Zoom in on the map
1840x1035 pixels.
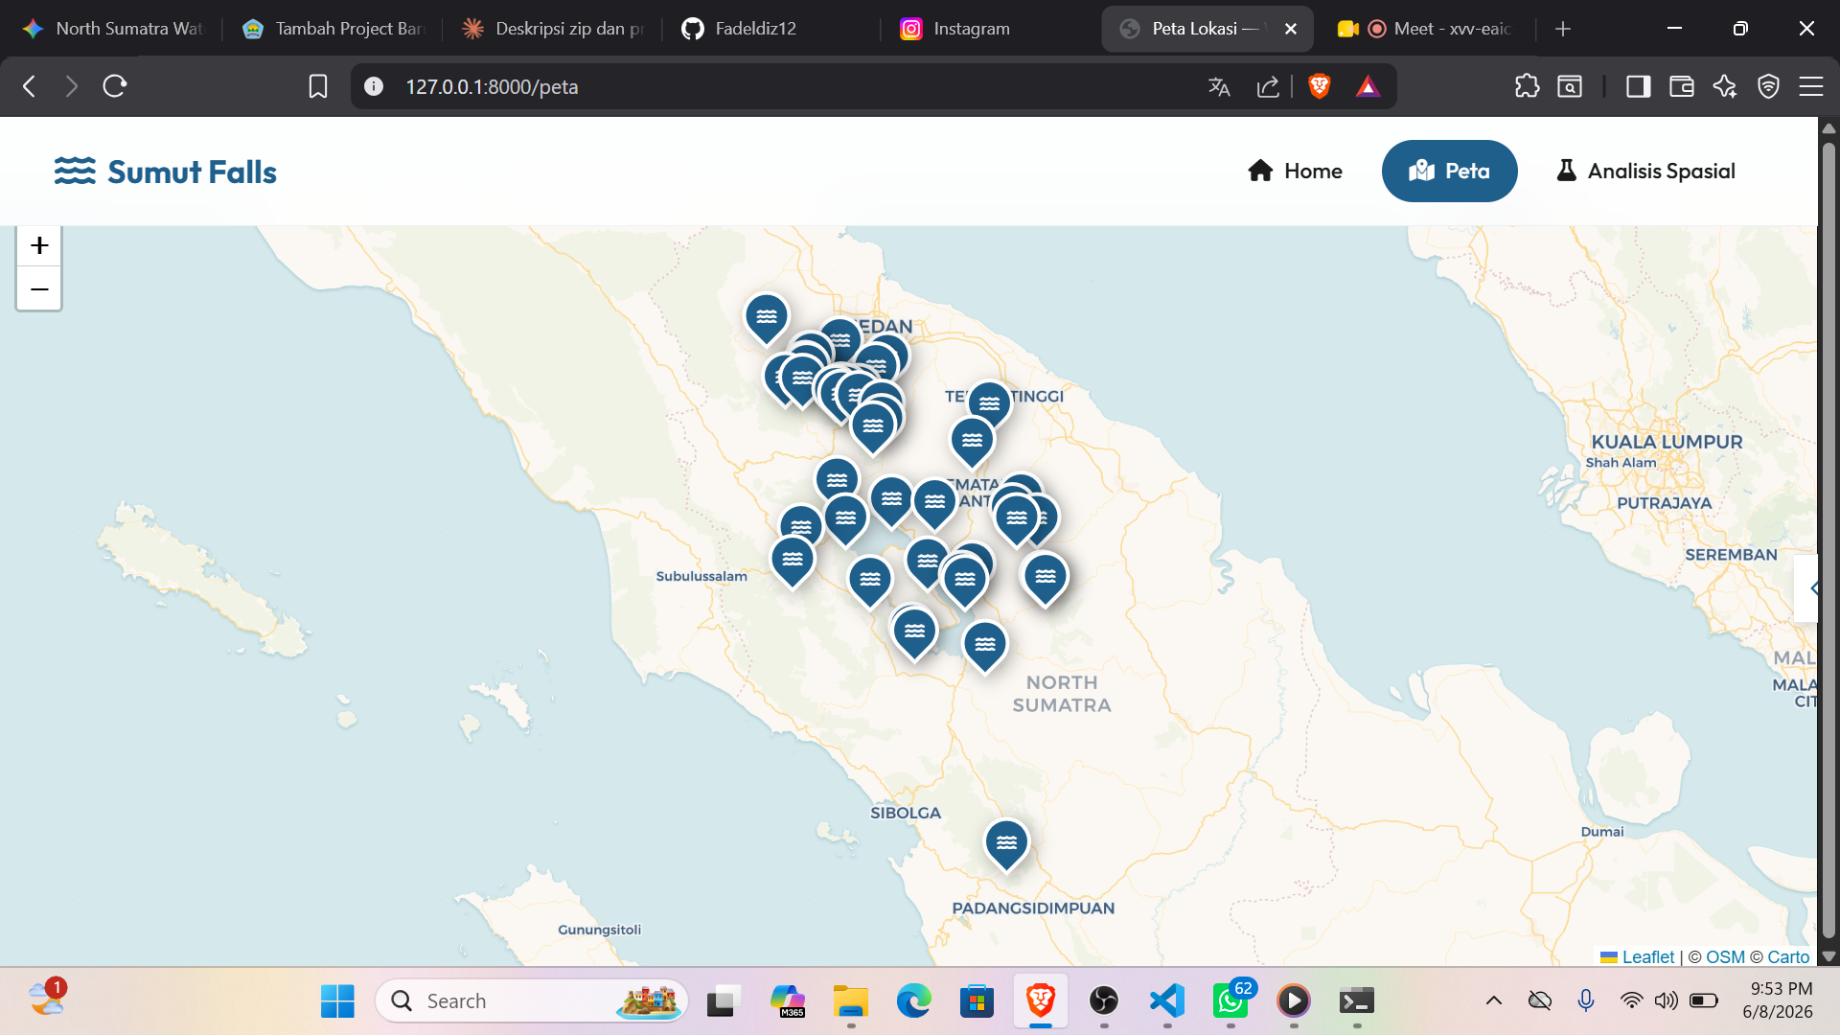(x=39, y=245)
